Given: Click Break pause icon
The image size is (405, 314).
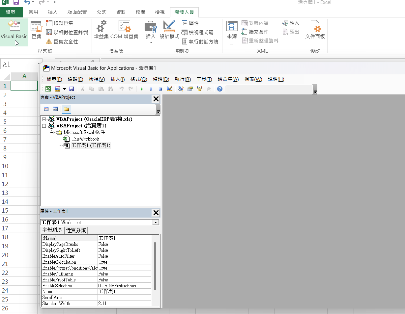Looking at the screenshot, I should pos(151,89).
